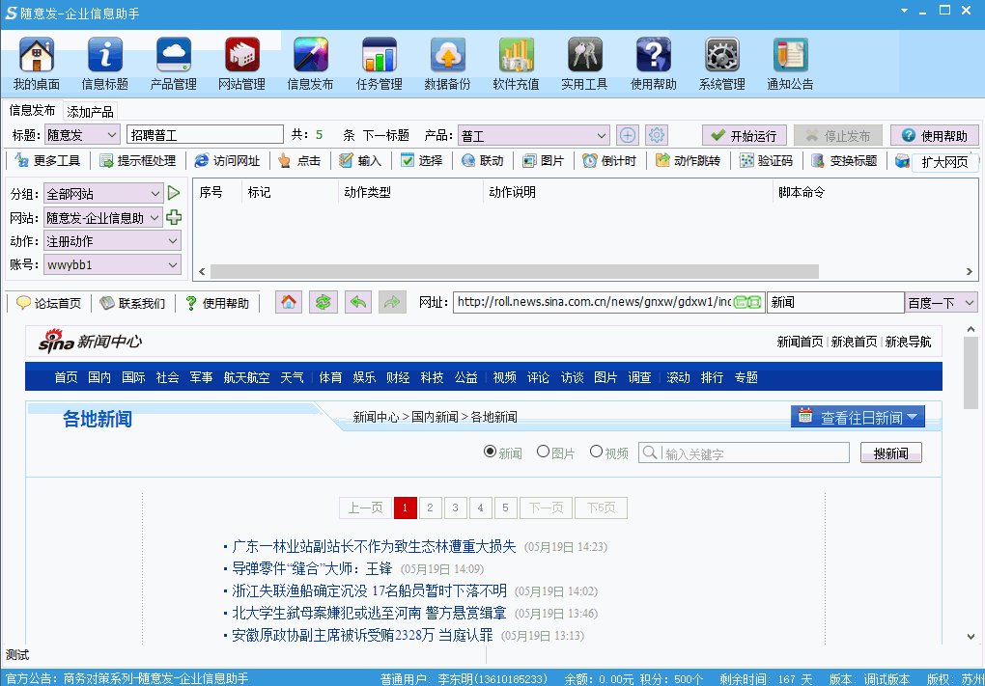Click the action list horizontal scrollbar
Image resolution: width=985 pixels, height=686 pixels.
coord(515,271)
